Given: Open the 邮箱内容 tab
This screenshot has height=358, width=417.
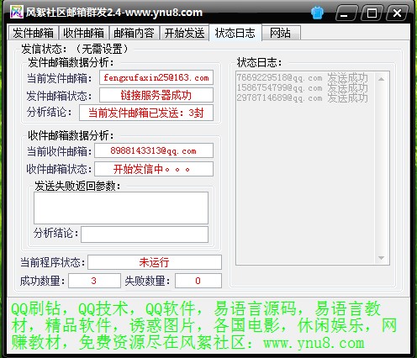Looking at the screenshot, I should click(134, 33).
